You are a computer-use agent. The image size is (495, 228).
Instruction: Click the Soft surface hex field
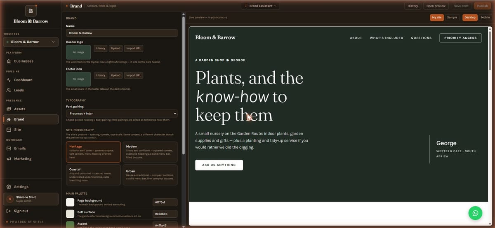tap(165, 214)
